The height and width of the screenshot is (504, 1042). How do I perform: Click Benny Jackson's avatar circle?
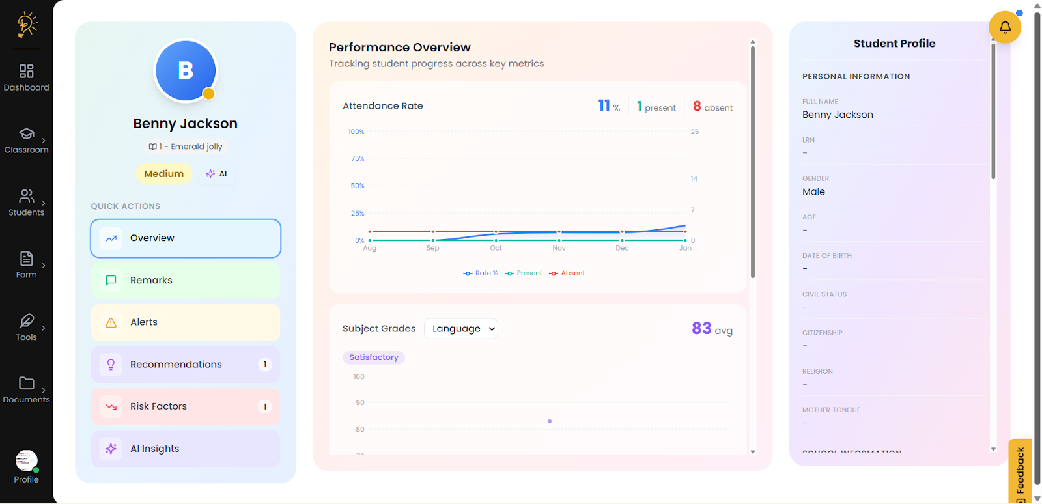tap(186, 71)
